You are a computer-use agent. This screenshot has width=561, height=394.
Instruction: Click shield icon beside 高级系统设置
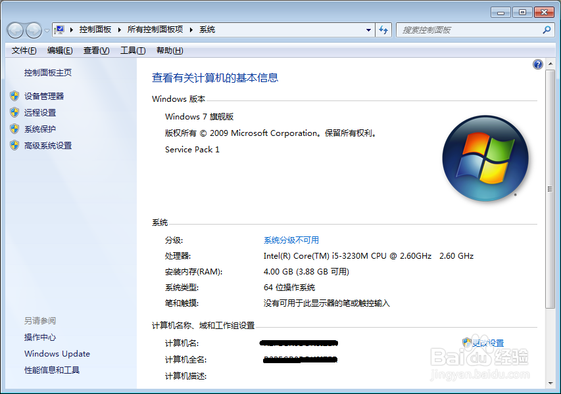tap(14, 145)
